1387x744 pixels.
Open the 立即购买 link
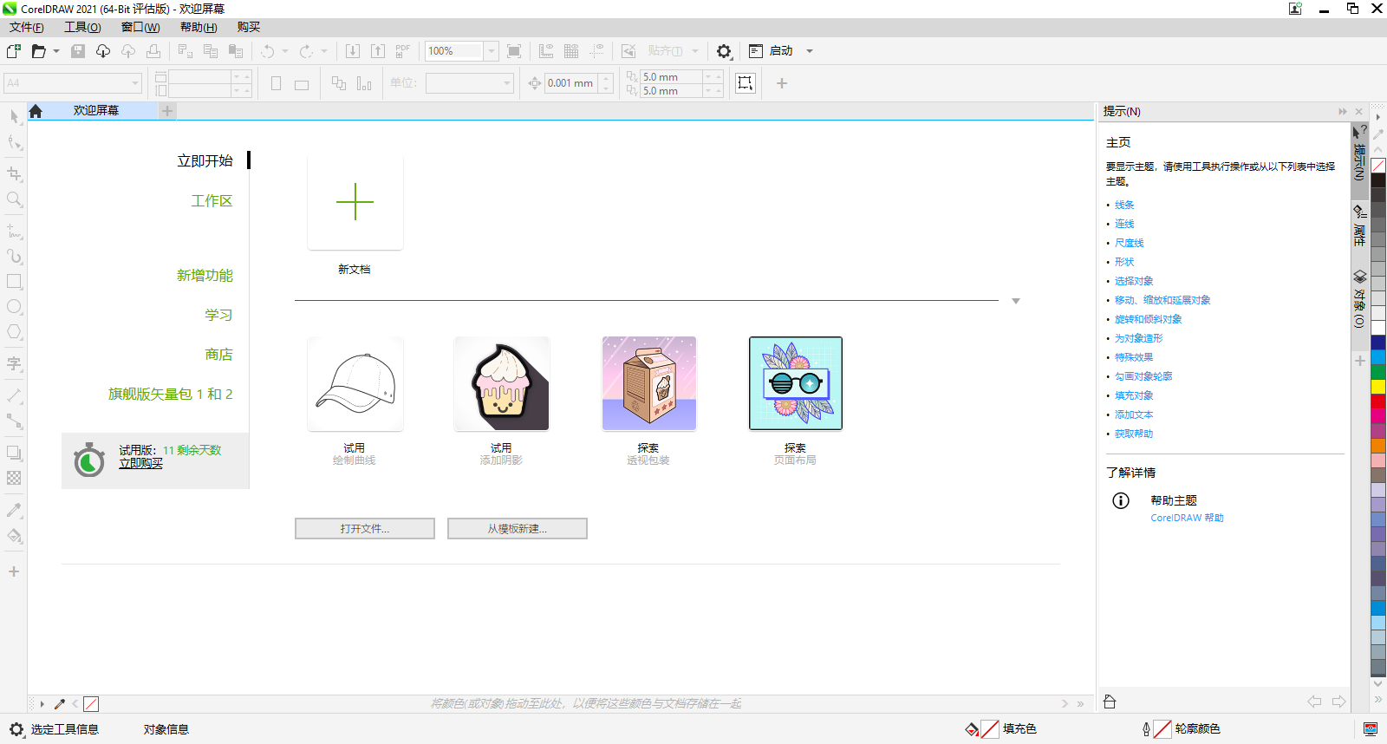[140, 464]
